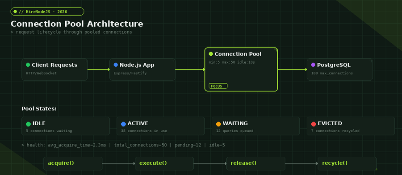The image size is (402, 175).
Task: Click the green dot beside Client Requests
Action: pos(28,65)
